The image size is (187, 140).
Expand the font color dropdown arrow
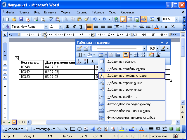(x=161, y=27)
